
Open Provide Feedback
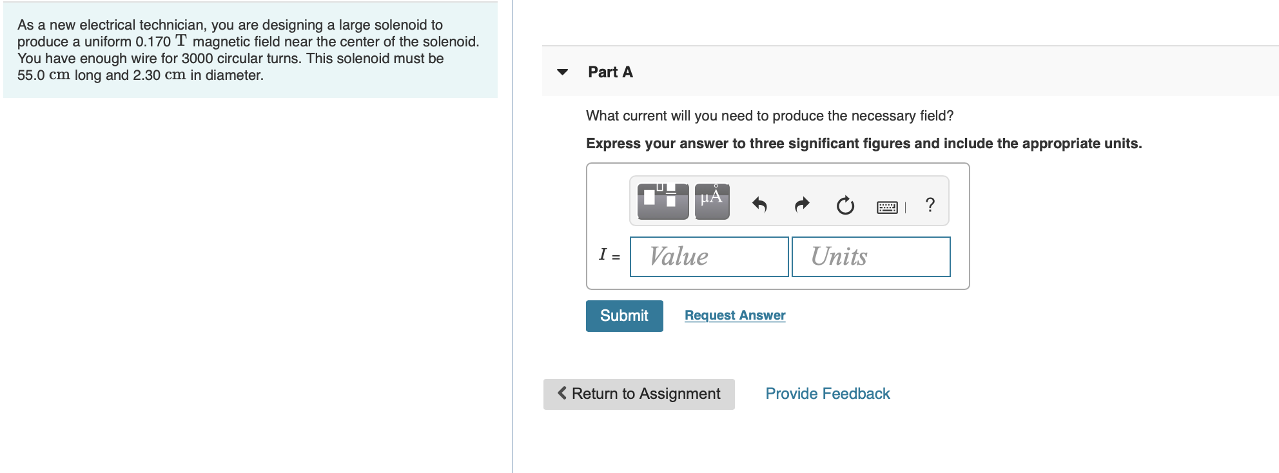[827, 393]
